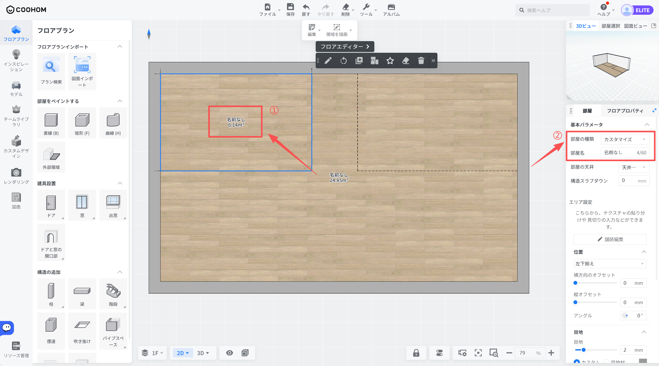This screenshot has width=659, height=366.
Task: Click the rotate icon in floating toolbar
Action: pyautogui.click(x=344, y=61)
